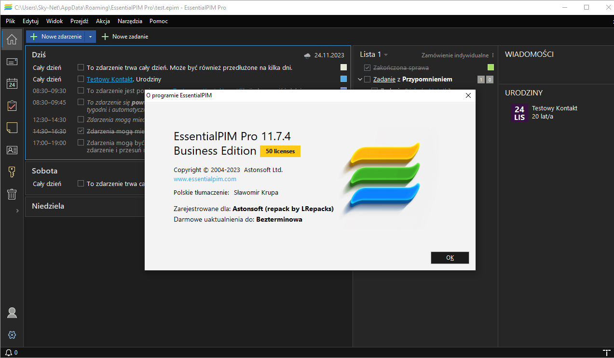Open the 24 LIS birthday date badge

[519, 113]
